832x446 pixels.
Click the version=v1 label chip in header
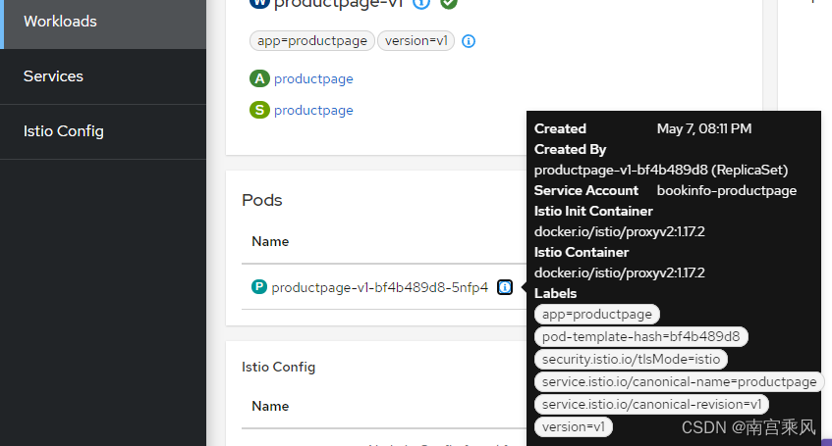click(416, 41)
